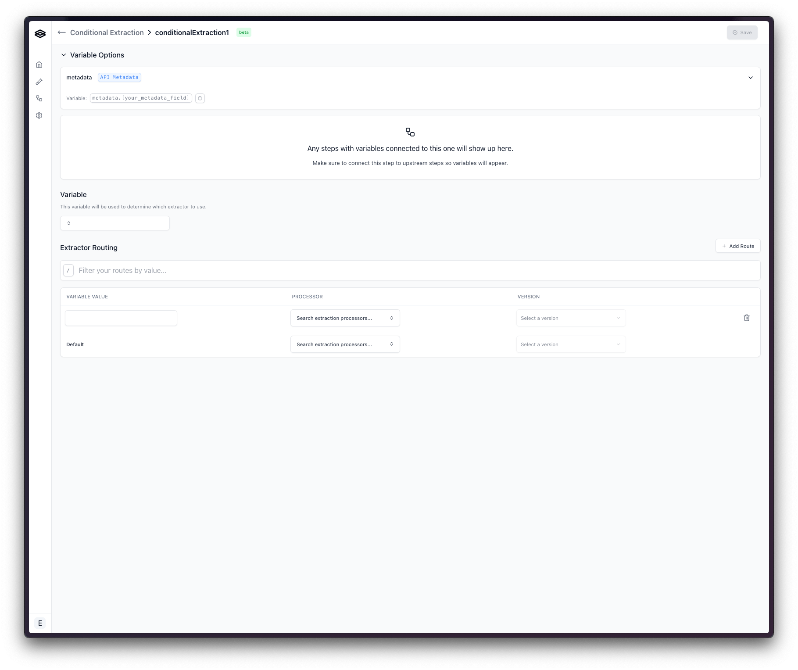Open the settings gear sidebar icon
The width and height of the screenshot is (798, 670).
39,115
